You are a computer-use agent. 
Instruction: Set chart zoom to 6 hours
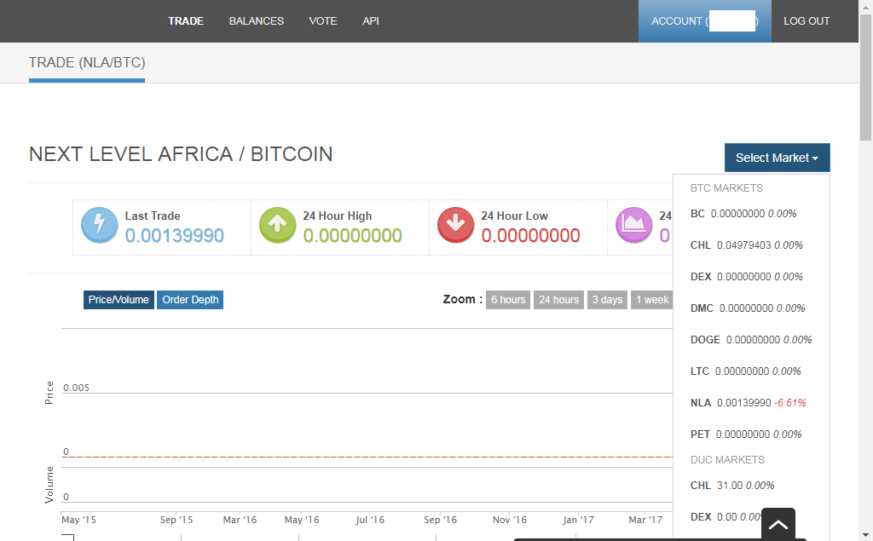(508, 299)
